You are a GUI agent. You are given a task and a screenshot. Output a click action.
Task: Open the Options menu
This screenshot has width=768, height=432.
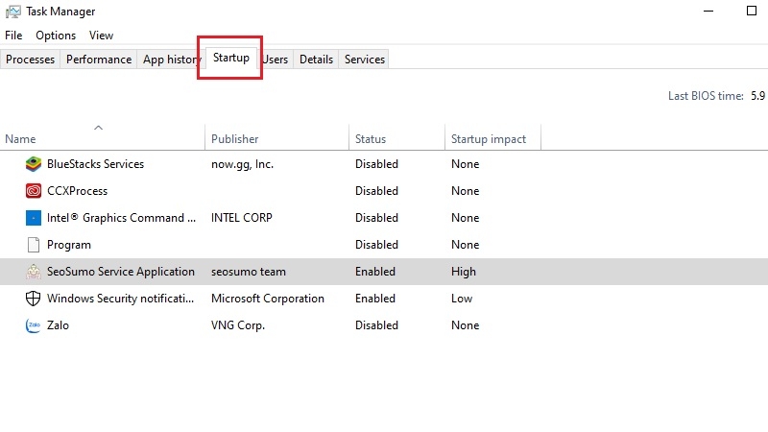(x=56, y=36)
